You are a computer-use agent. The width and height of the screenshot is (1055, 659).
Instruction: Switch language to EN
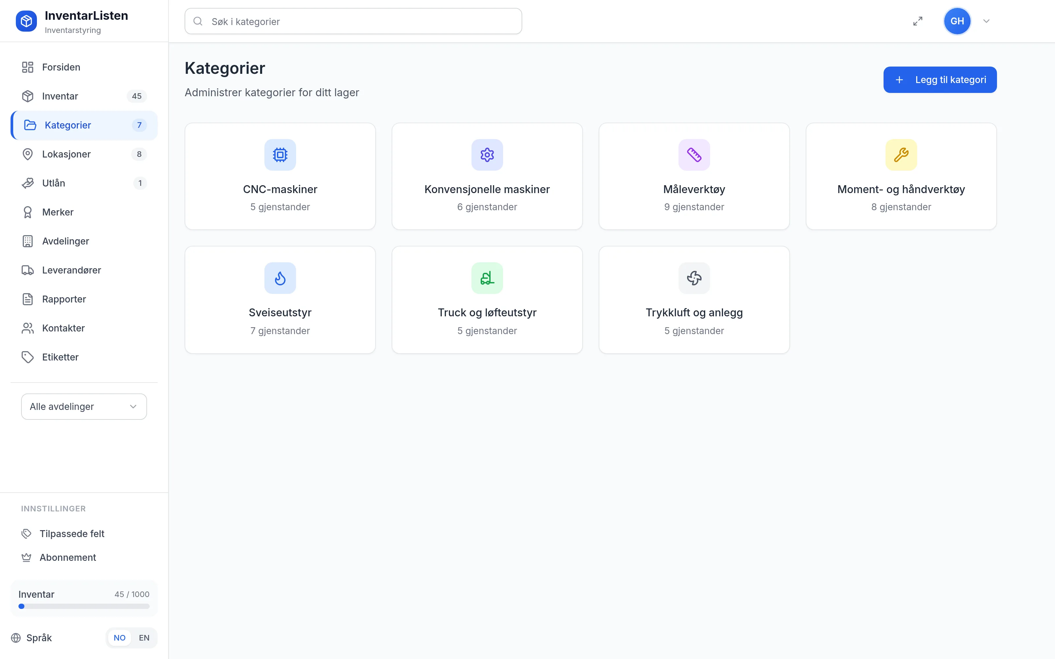pos(144,638)
